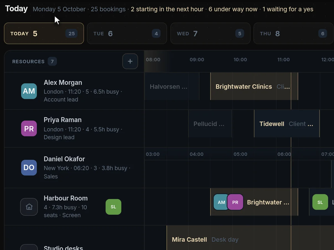Image resolution: width=334 pixels, height=250 pixels.
Task: Open Daniel Okafor's DO avatar
Action: (x=29, y=167)
